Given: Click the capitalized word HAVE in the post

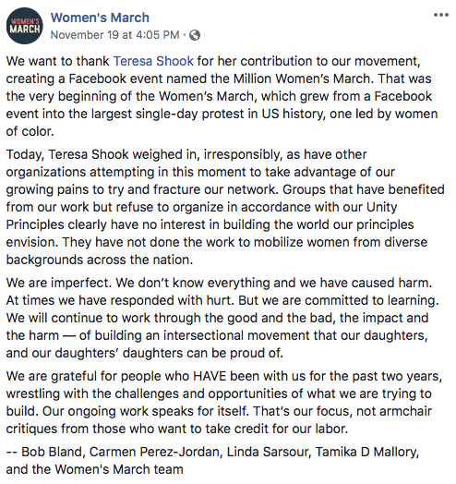Looking at the screenshot, I should pyautogui.click(x=210, y=376).
